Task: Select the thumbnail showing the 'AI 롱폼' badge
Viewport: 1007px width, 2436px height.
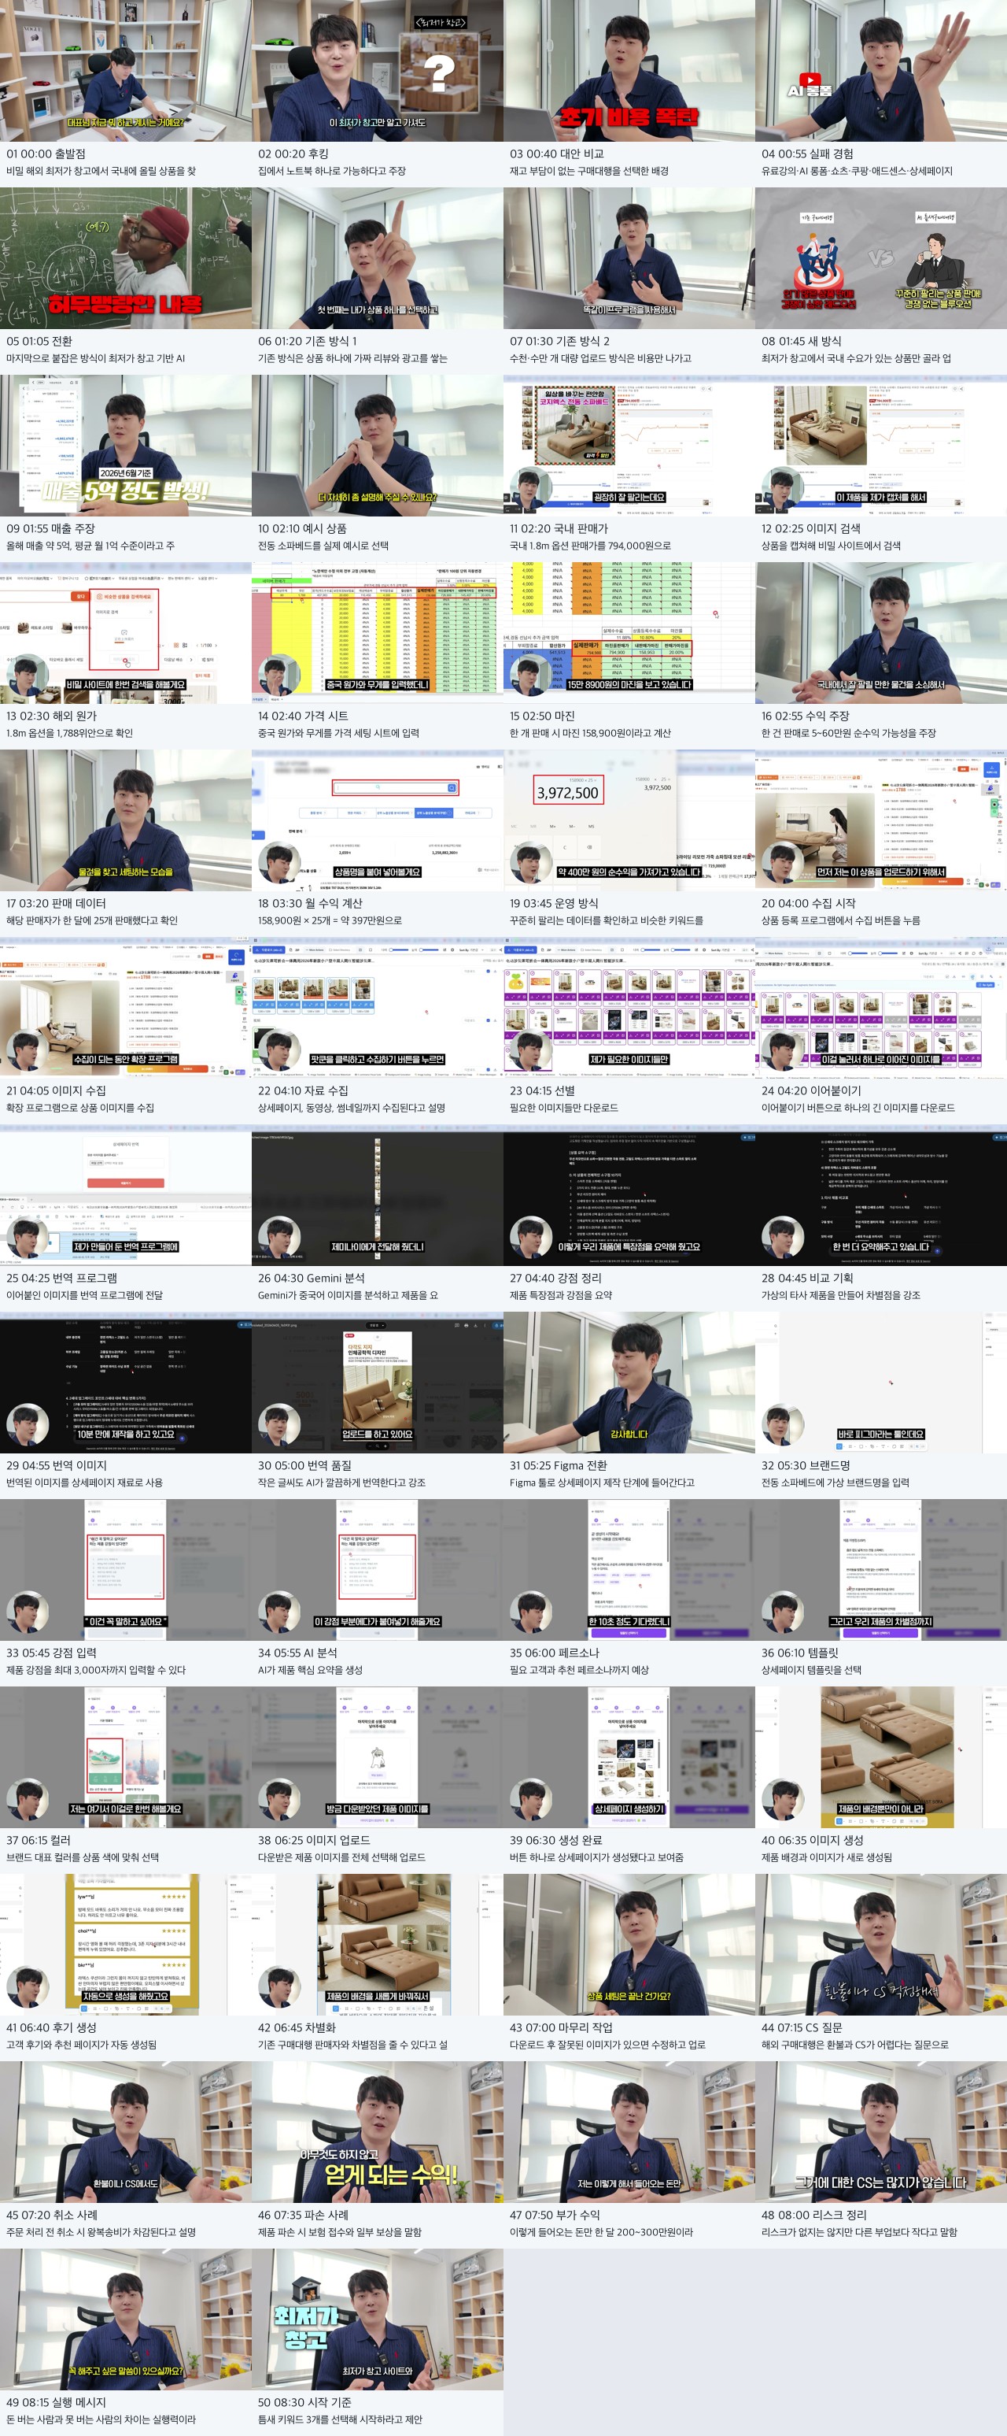Action: [880, 71]
